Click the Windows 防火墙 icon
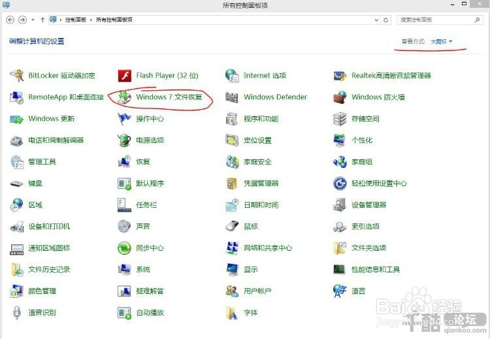 [x=340, y=97]
